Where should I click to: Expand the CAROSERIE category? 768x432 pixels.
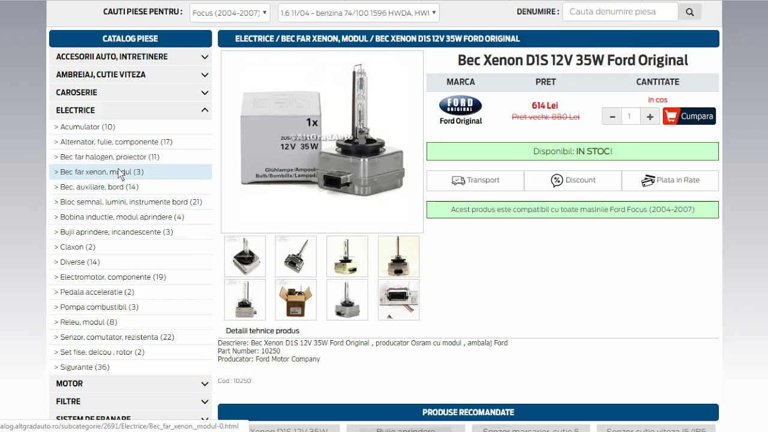click(205, 92)
